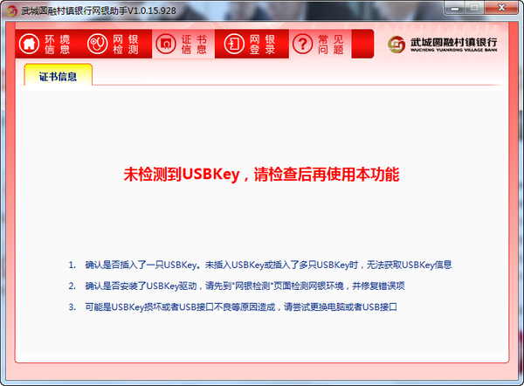Click the 证书信息 text in toolbar
524x386 pixels.
pyautogui.click(x=194, y=45)
